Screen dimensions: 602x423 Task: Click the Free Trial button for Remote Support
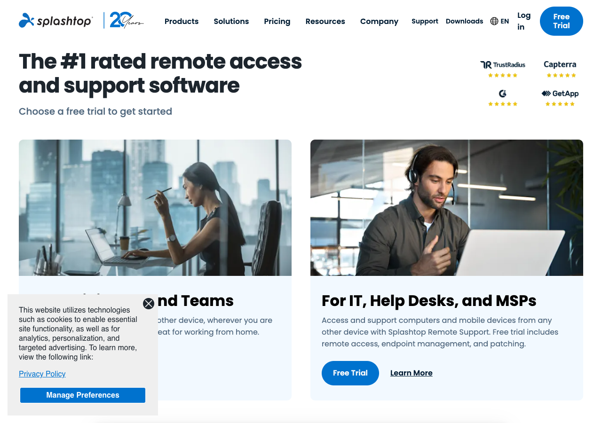coord(350,373)
